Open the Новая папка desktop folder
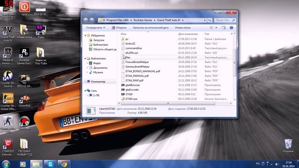The image size is (299, 168). 24,32
